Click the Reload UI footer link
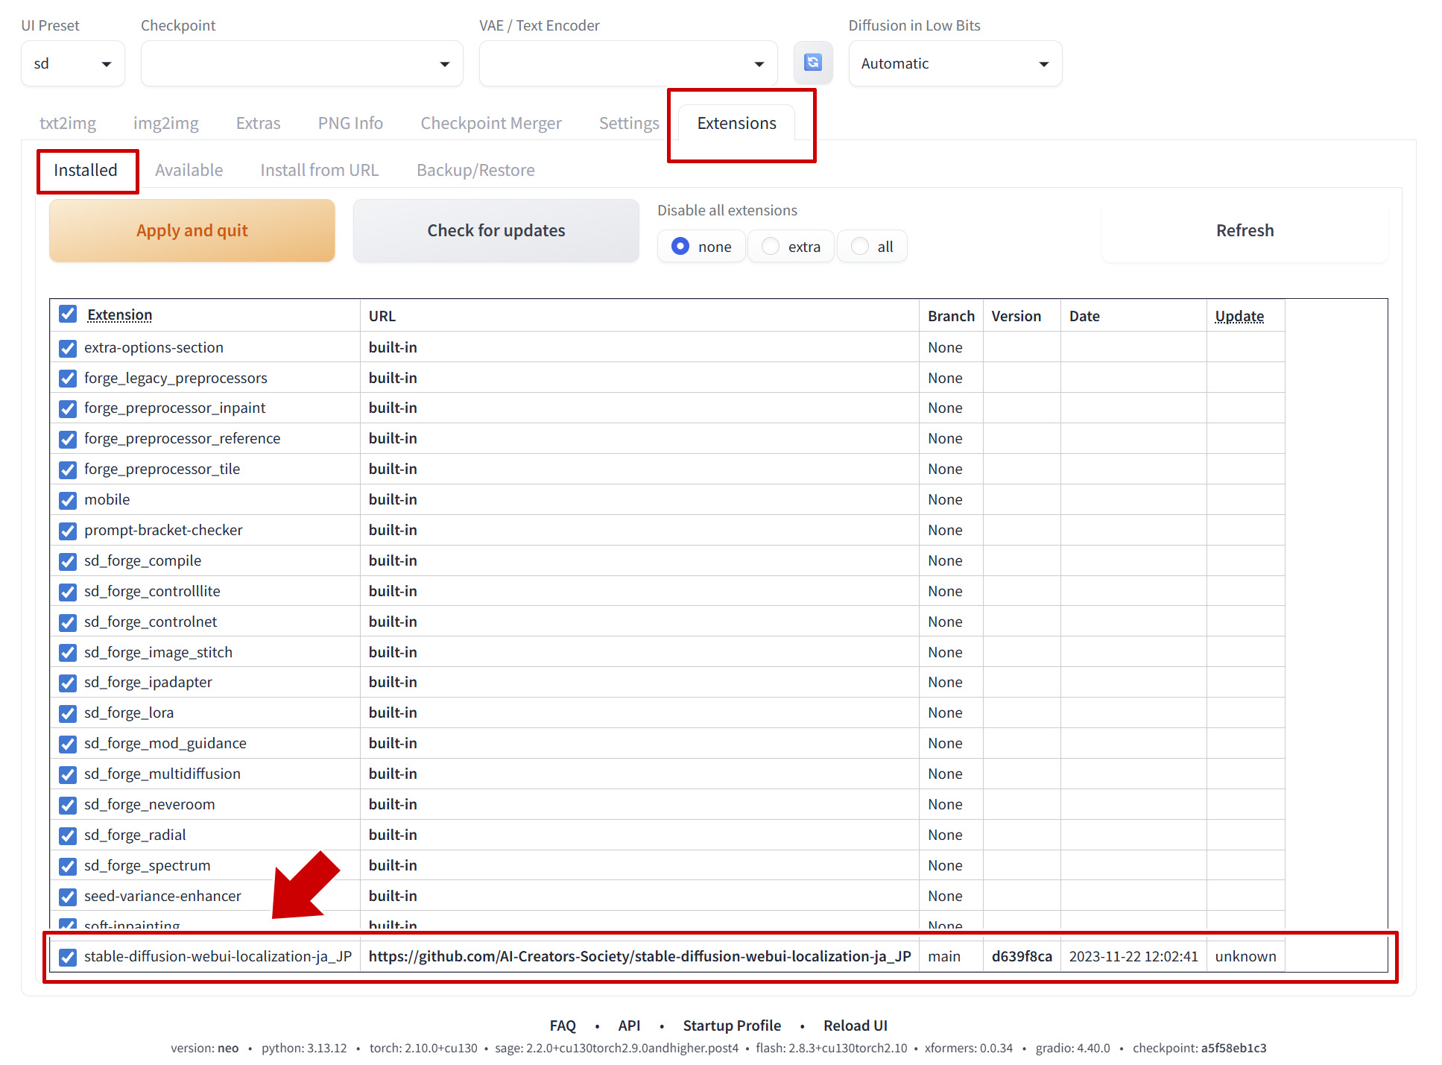The image size is (1442, 1065). pos(855,1026)
